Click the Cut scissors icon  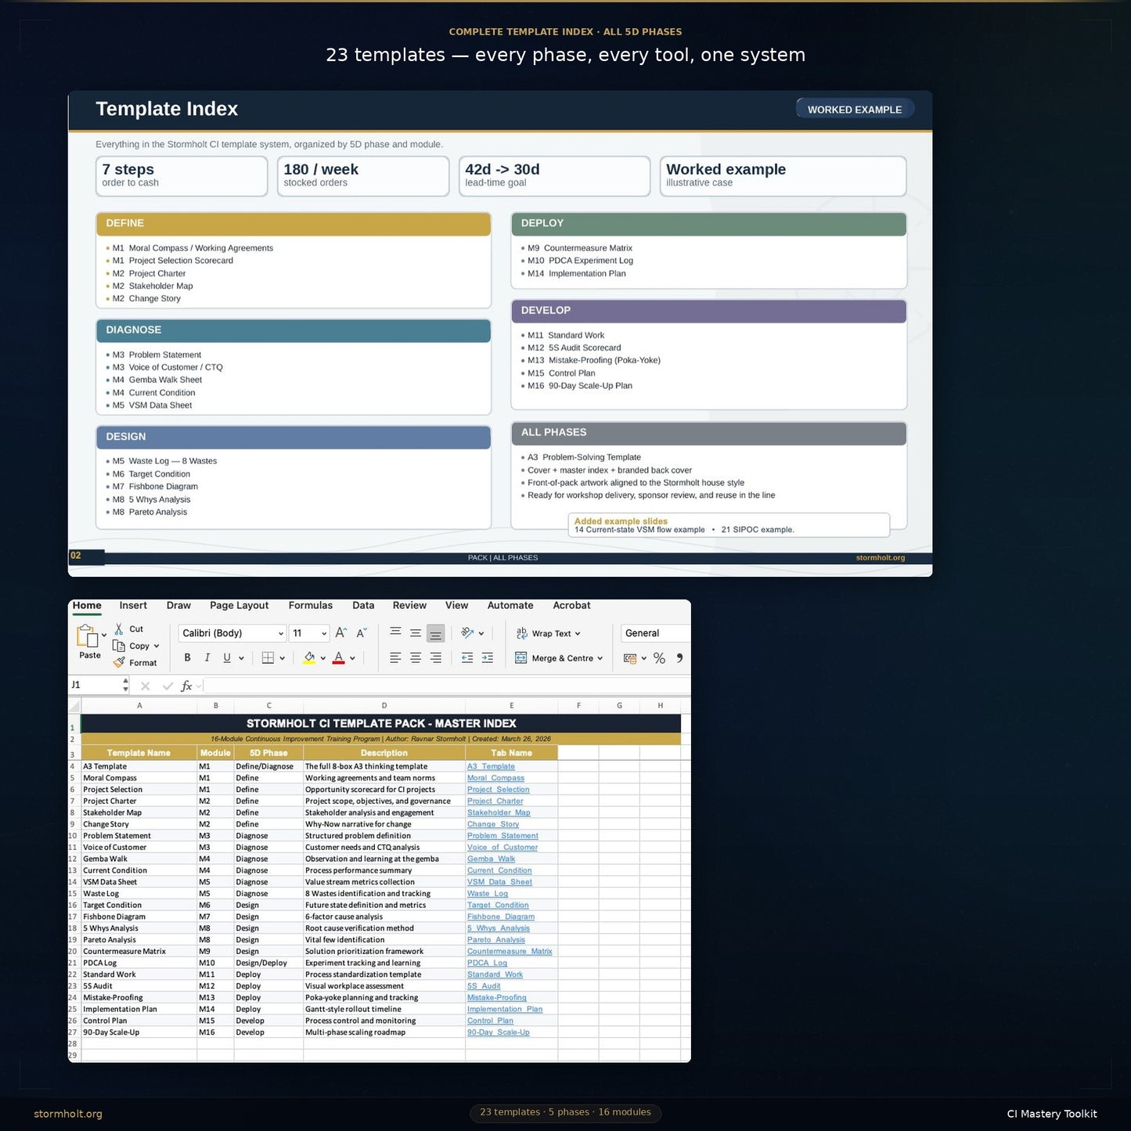pos(120,629)
